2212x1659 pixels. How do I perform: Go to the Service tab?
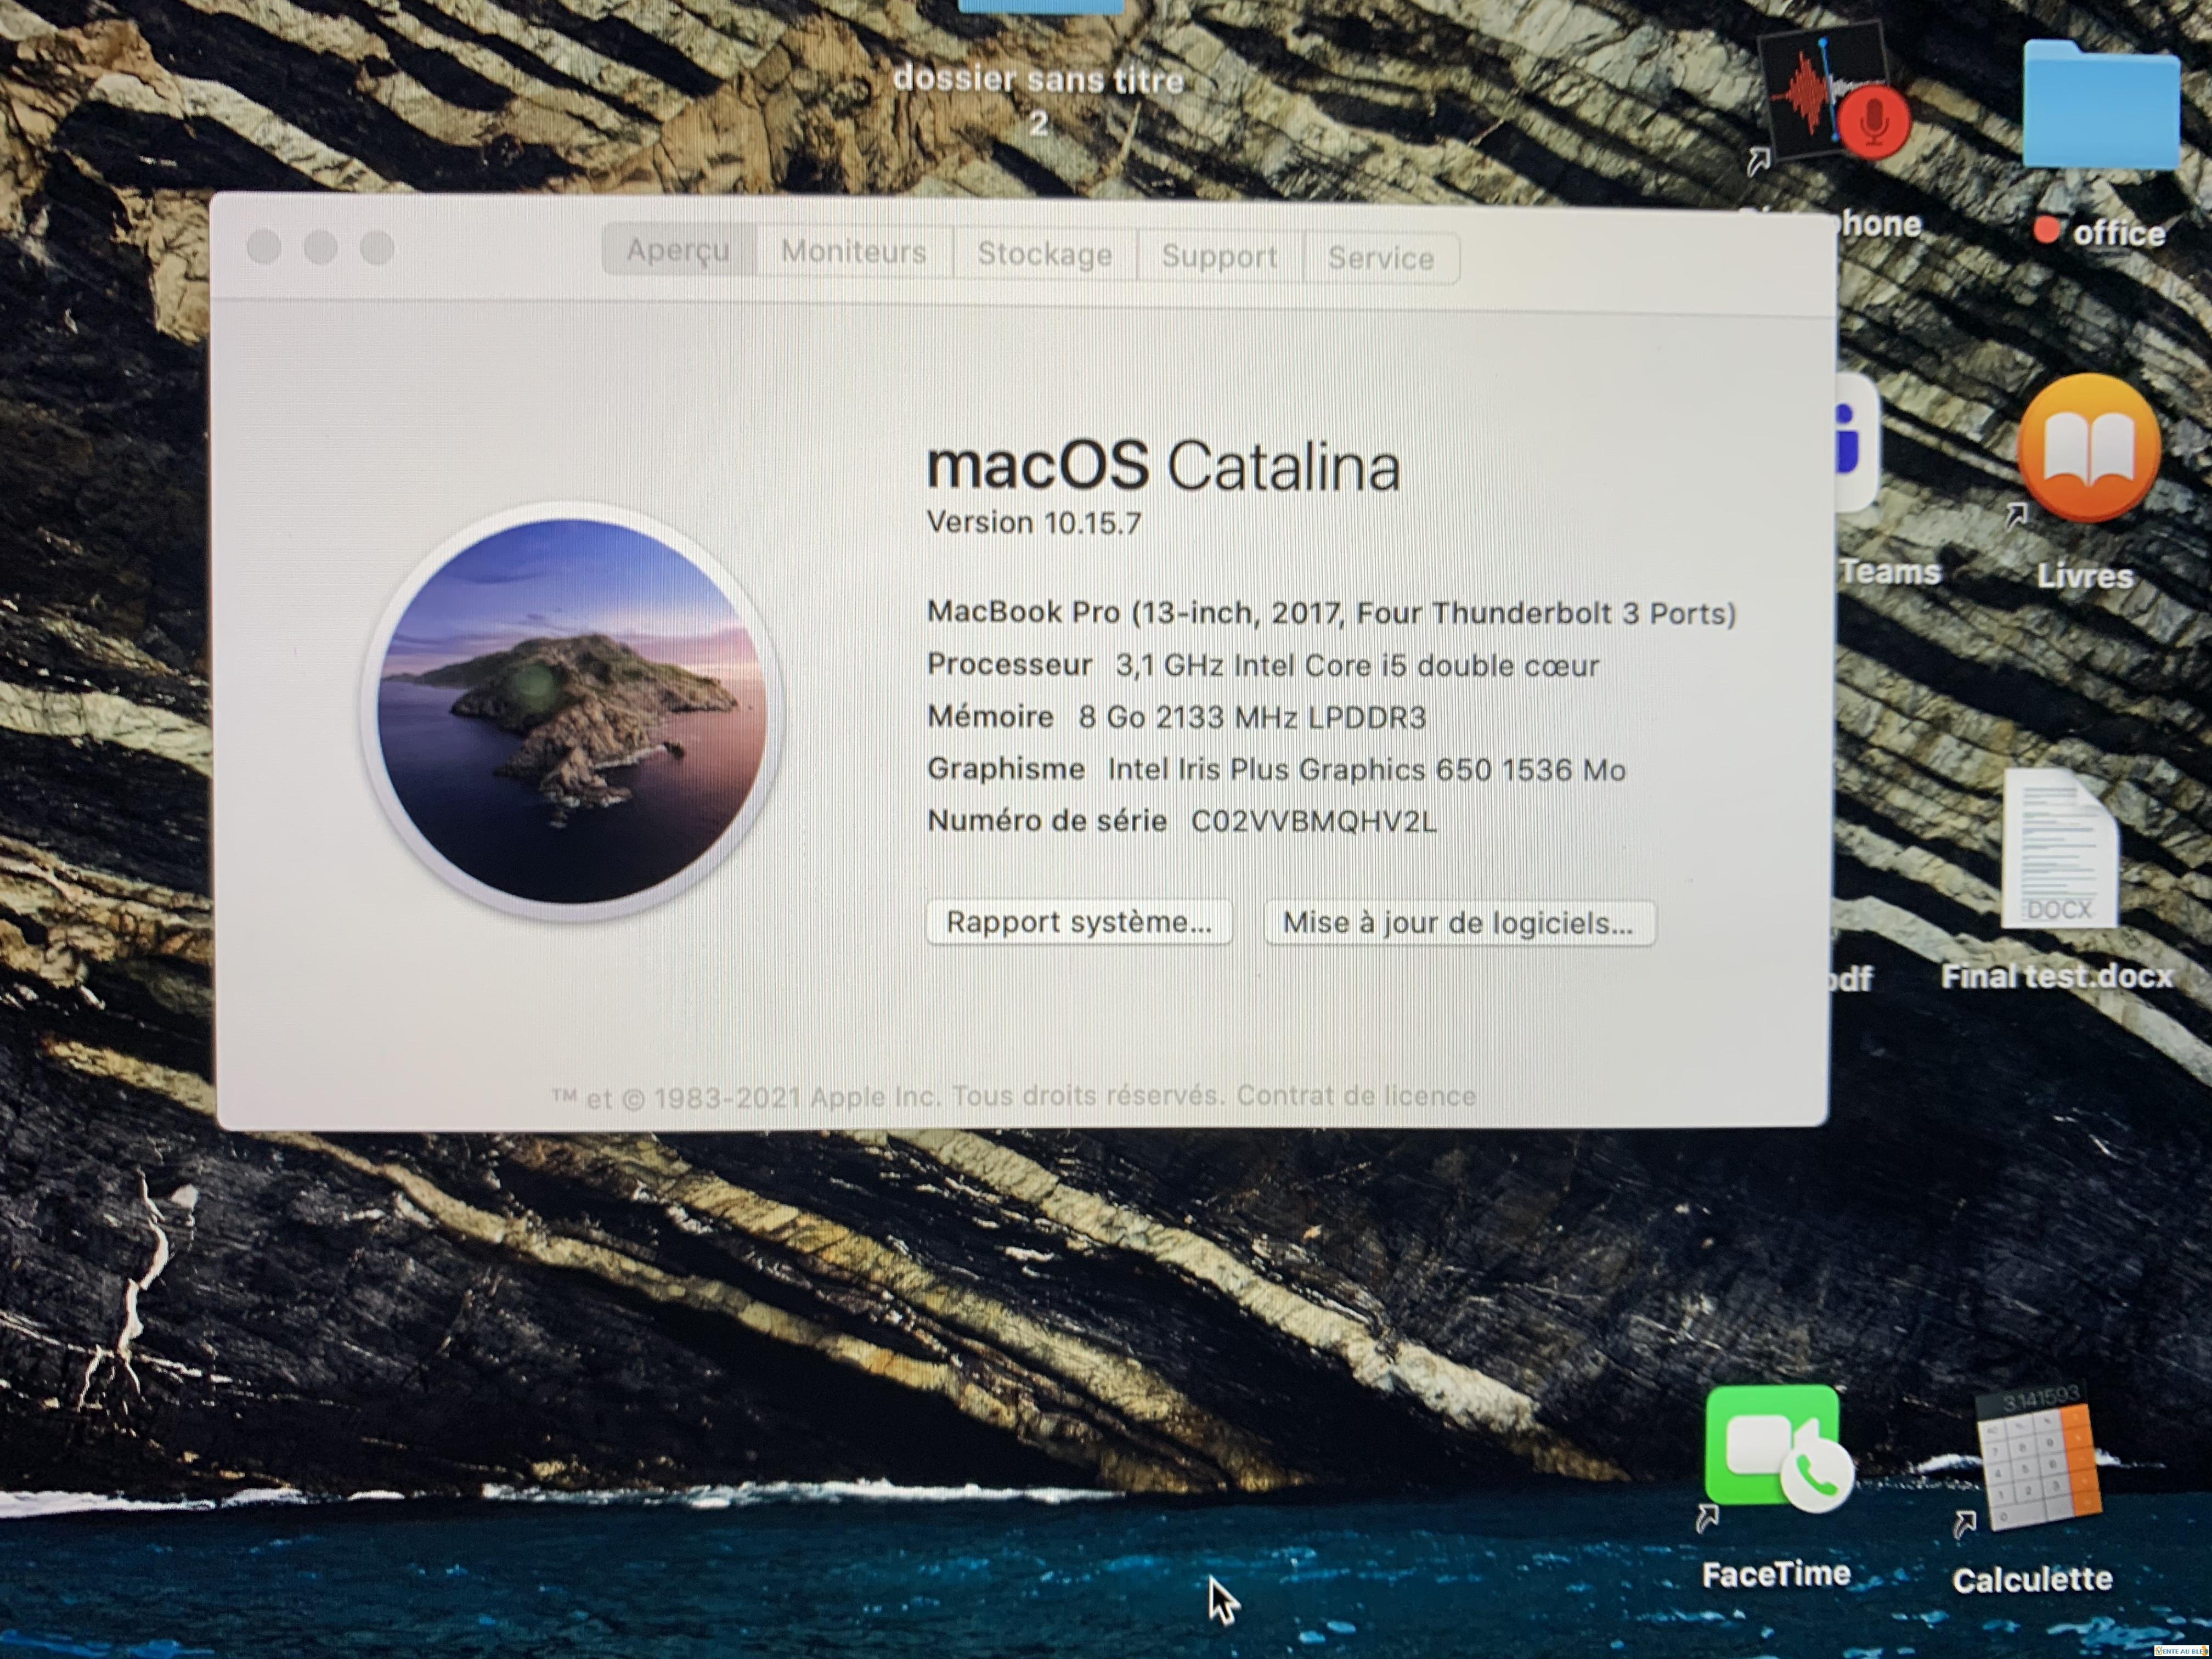(1380, 259)
